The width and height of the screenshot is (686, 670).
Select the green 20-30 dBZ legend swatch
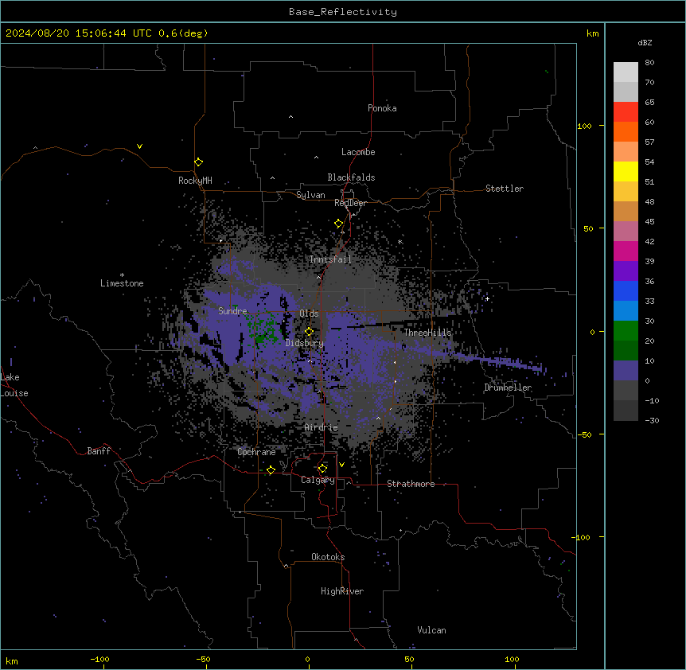[626, 331]
